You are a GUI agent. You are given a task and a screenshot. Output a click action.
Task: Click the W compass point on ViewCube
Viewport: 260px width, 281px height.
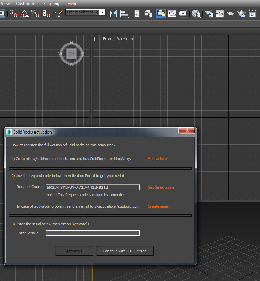(60, 53)
